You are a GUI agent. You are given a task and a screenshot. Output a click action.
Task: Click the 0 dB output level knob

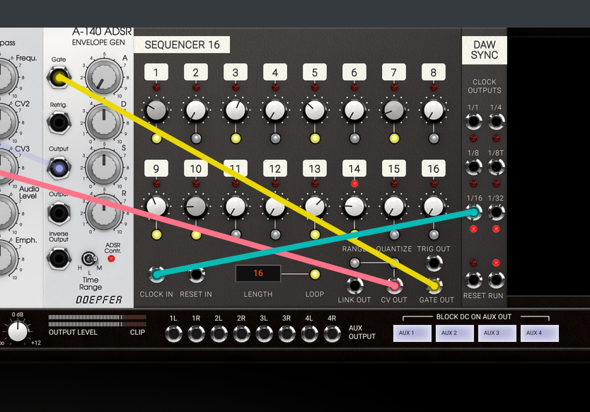(x=18, y=331)
